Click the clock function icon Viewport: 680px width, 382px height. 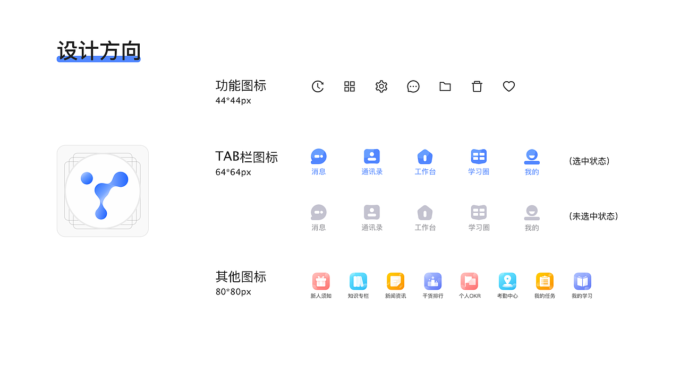(318, 86)
